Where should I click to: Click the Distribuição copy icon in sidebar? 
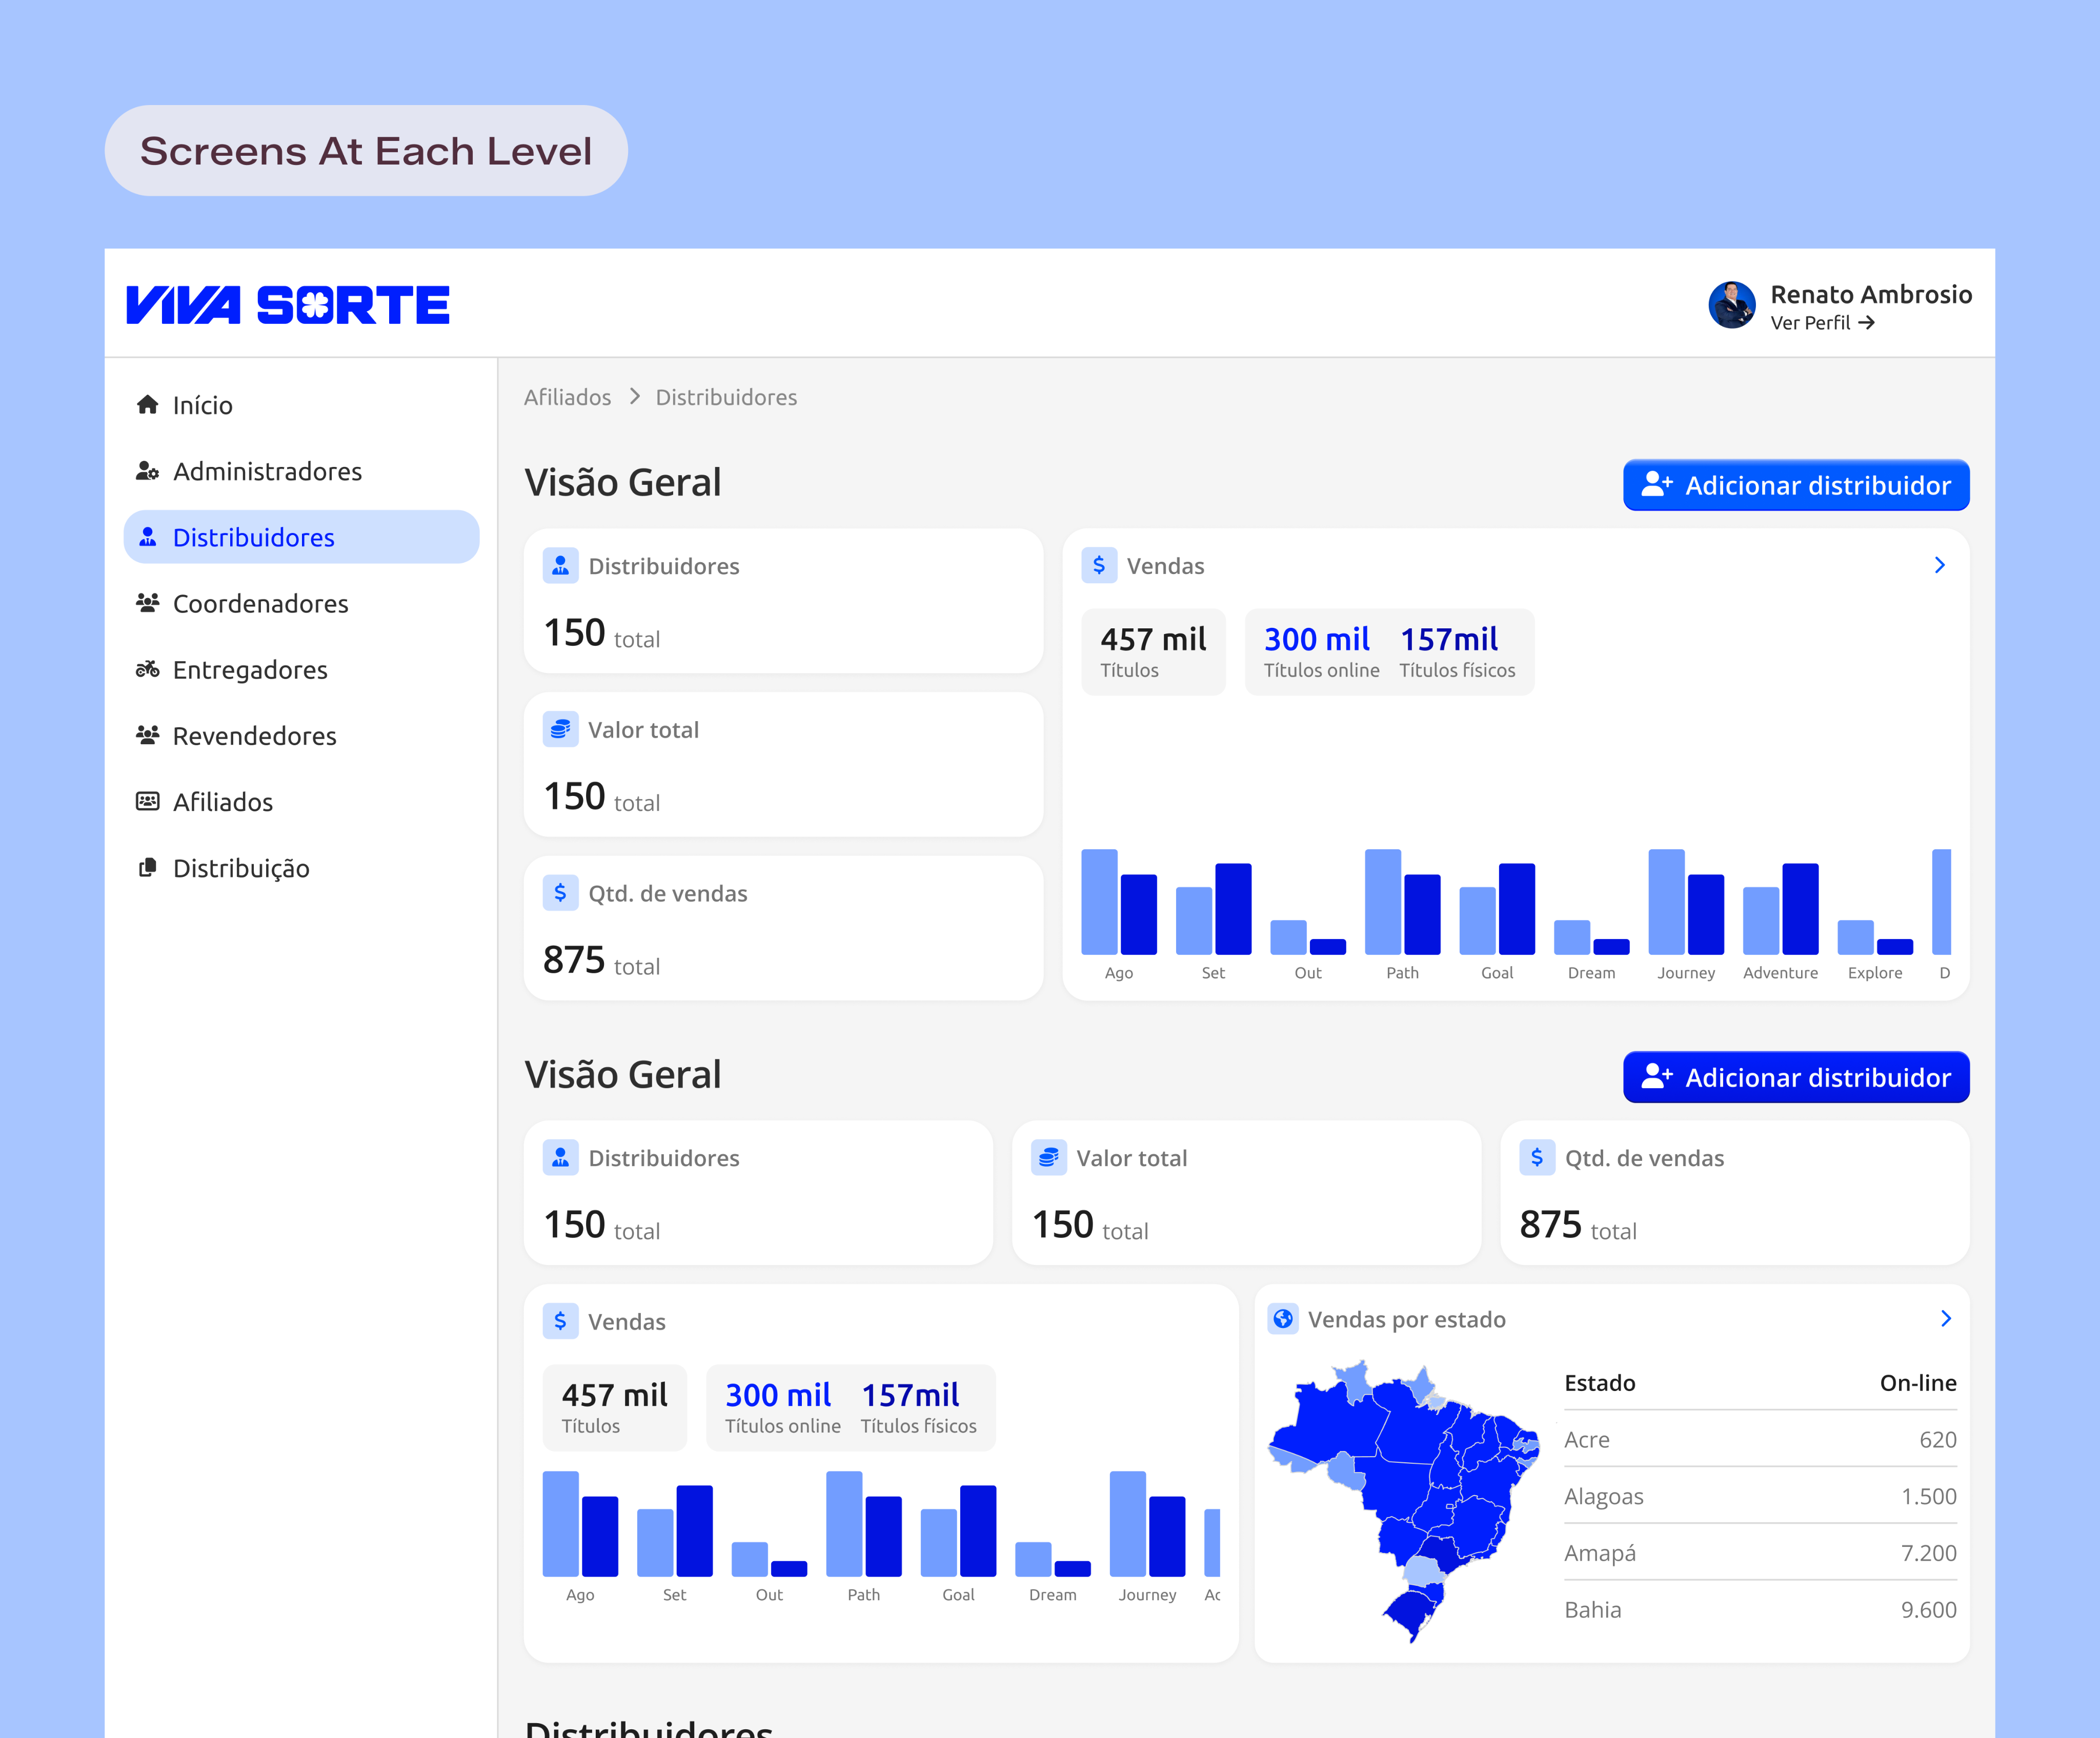(x=147, y=868)
